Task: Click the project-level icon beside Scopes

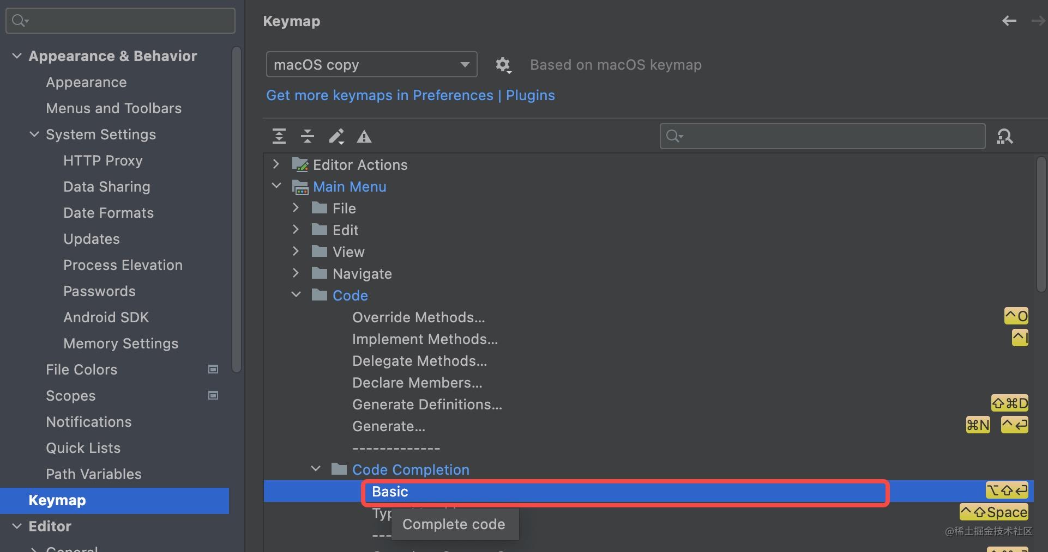Action: click(x=213, y=395)
